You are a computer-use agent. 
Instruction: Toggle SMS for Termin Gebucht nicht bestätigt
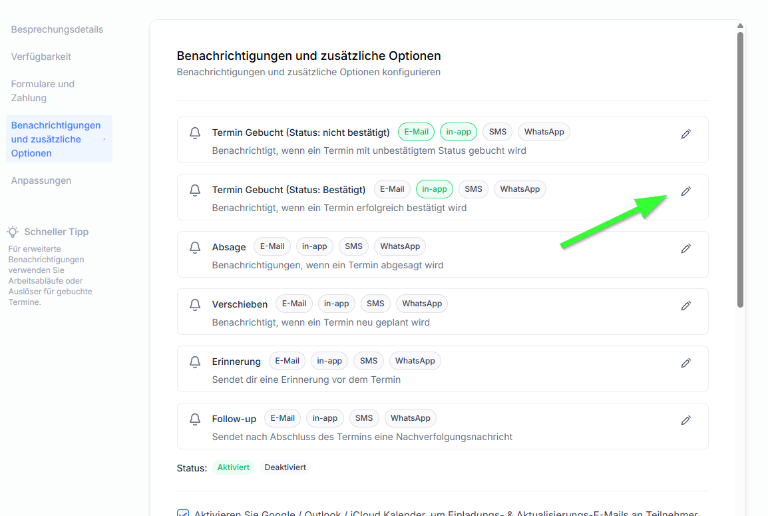498,132
